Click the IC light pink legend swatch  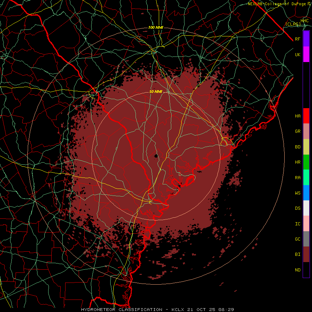tap(306, 224)
